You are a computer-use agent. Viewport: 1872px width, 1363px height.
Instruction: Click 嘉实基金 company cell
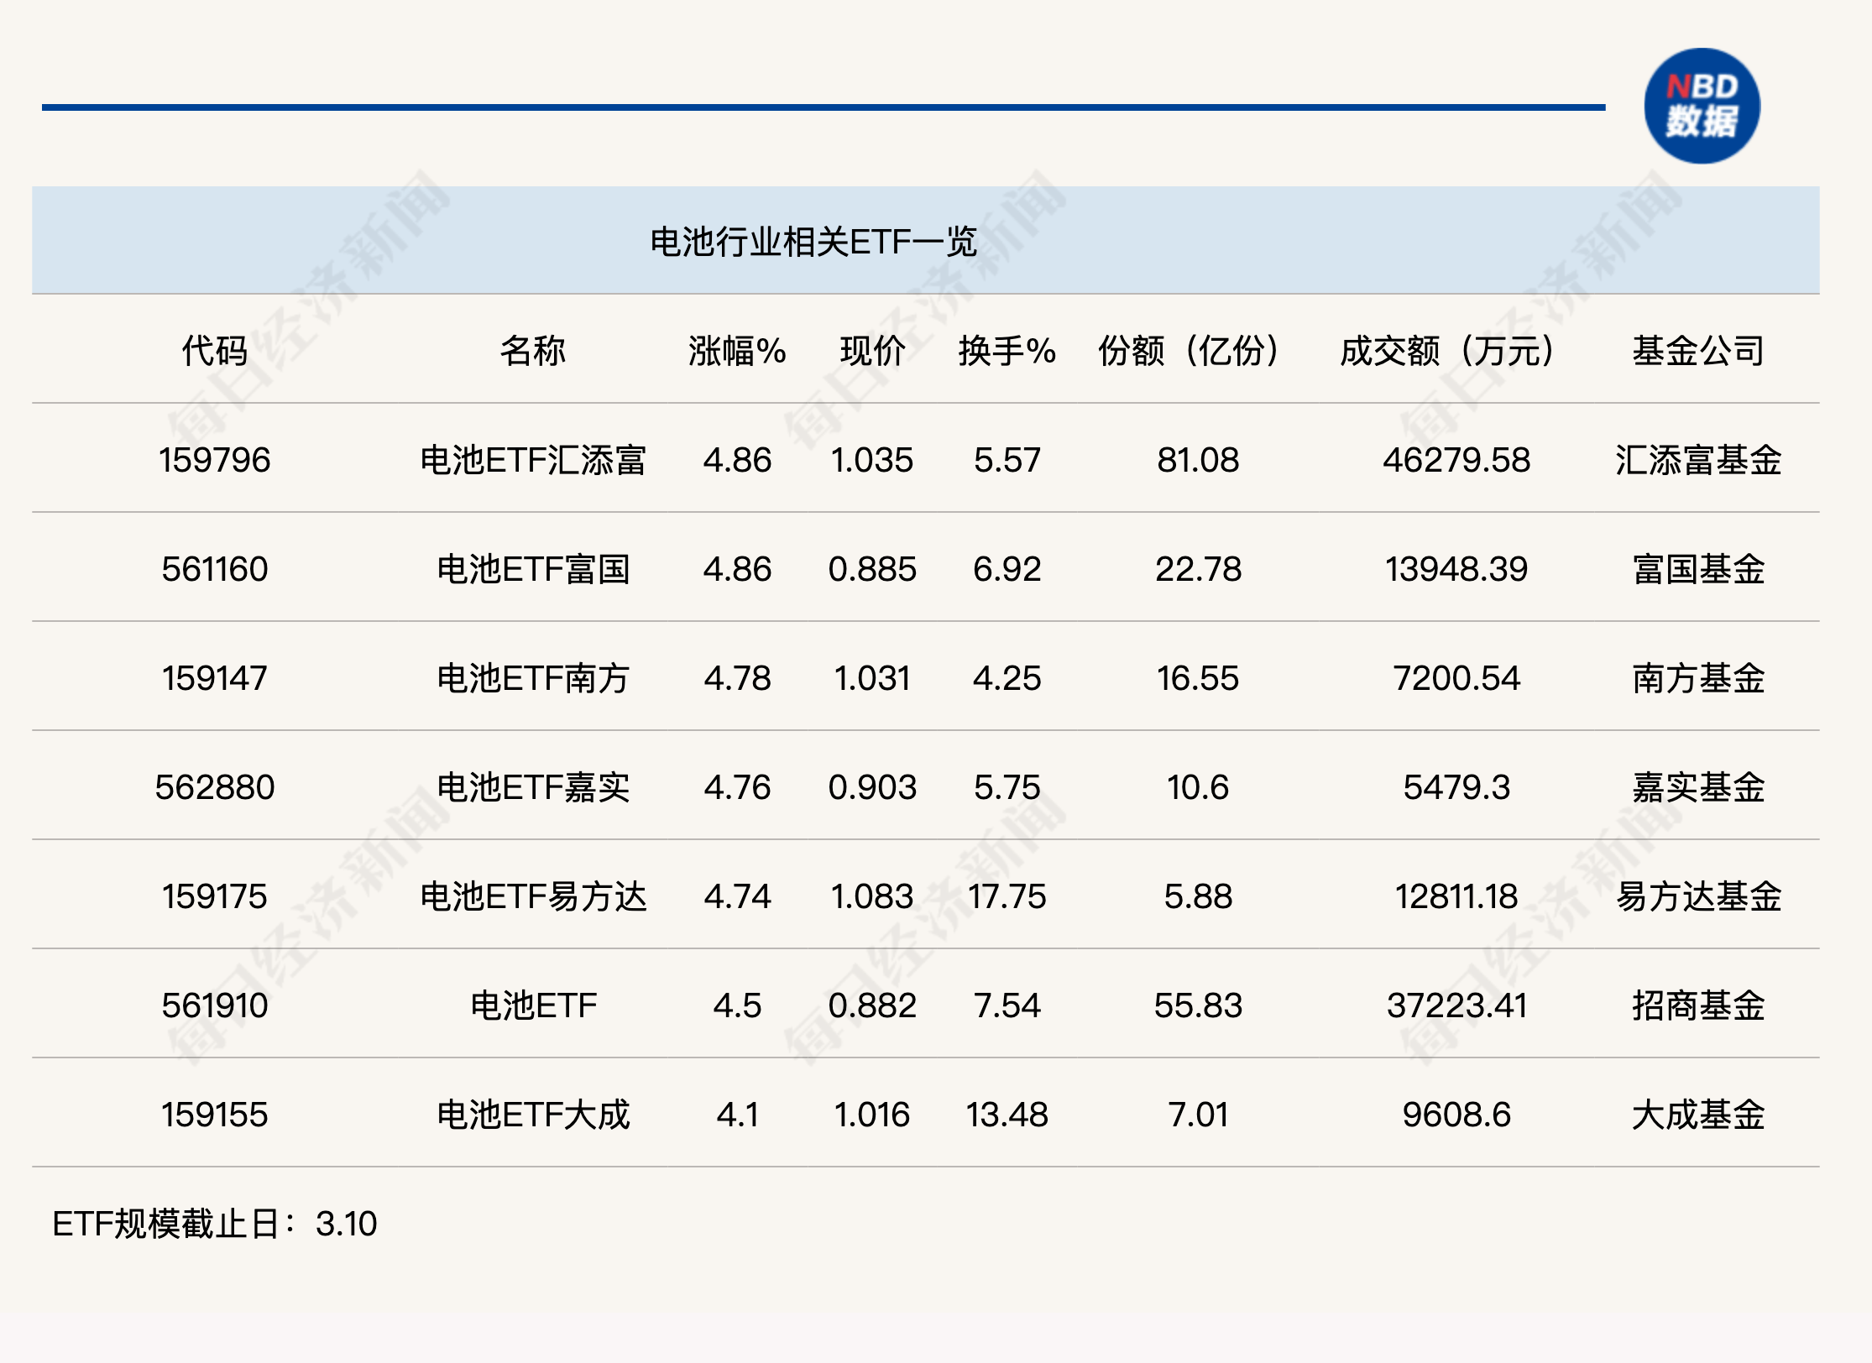pyautogui.click(x=1697, y=787)
